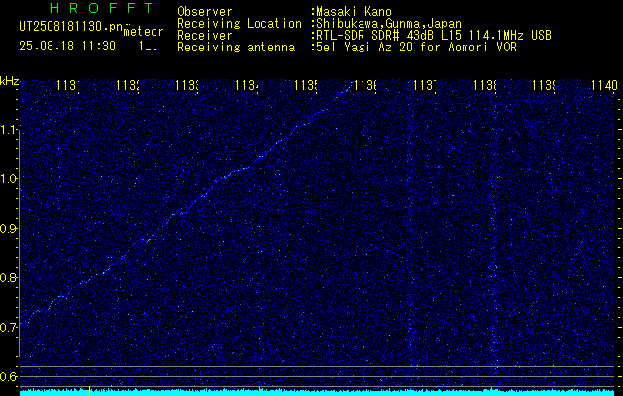
Task: Click Shibukawa,Gunma,Japan location text
Action: tap(389, 24)
